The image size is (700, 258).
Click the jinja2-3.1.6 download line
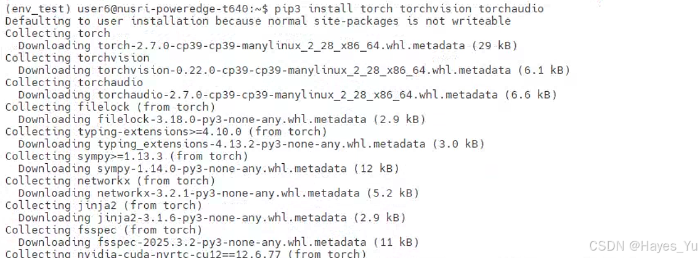pyautogui.click(x=211, y=217)
